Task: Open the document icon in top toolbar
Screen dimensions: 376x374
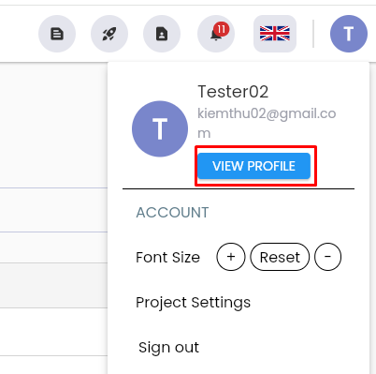Action: point(57,34)
